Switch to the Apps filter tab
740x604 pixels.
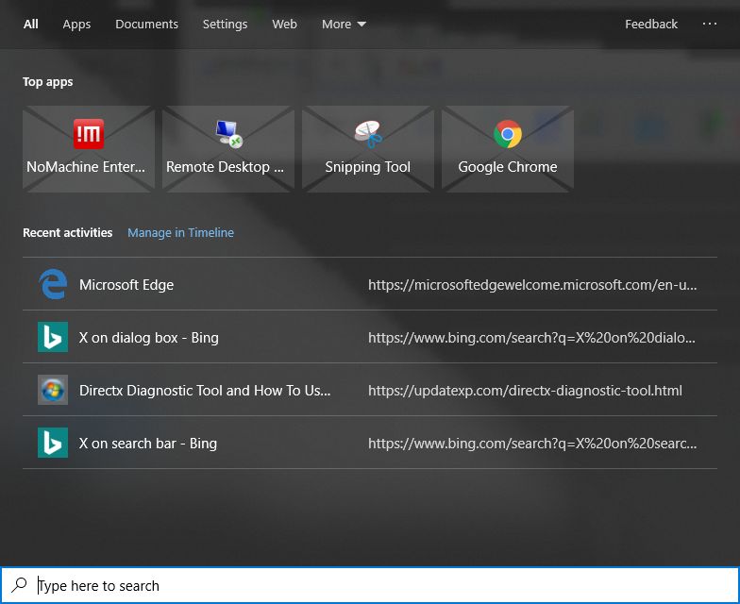coord(76,25)
